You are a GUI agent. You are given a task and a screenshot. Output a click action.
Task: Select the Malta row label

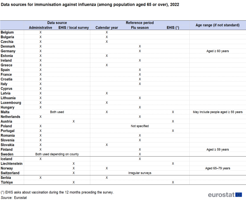click(x=5, y=112)
